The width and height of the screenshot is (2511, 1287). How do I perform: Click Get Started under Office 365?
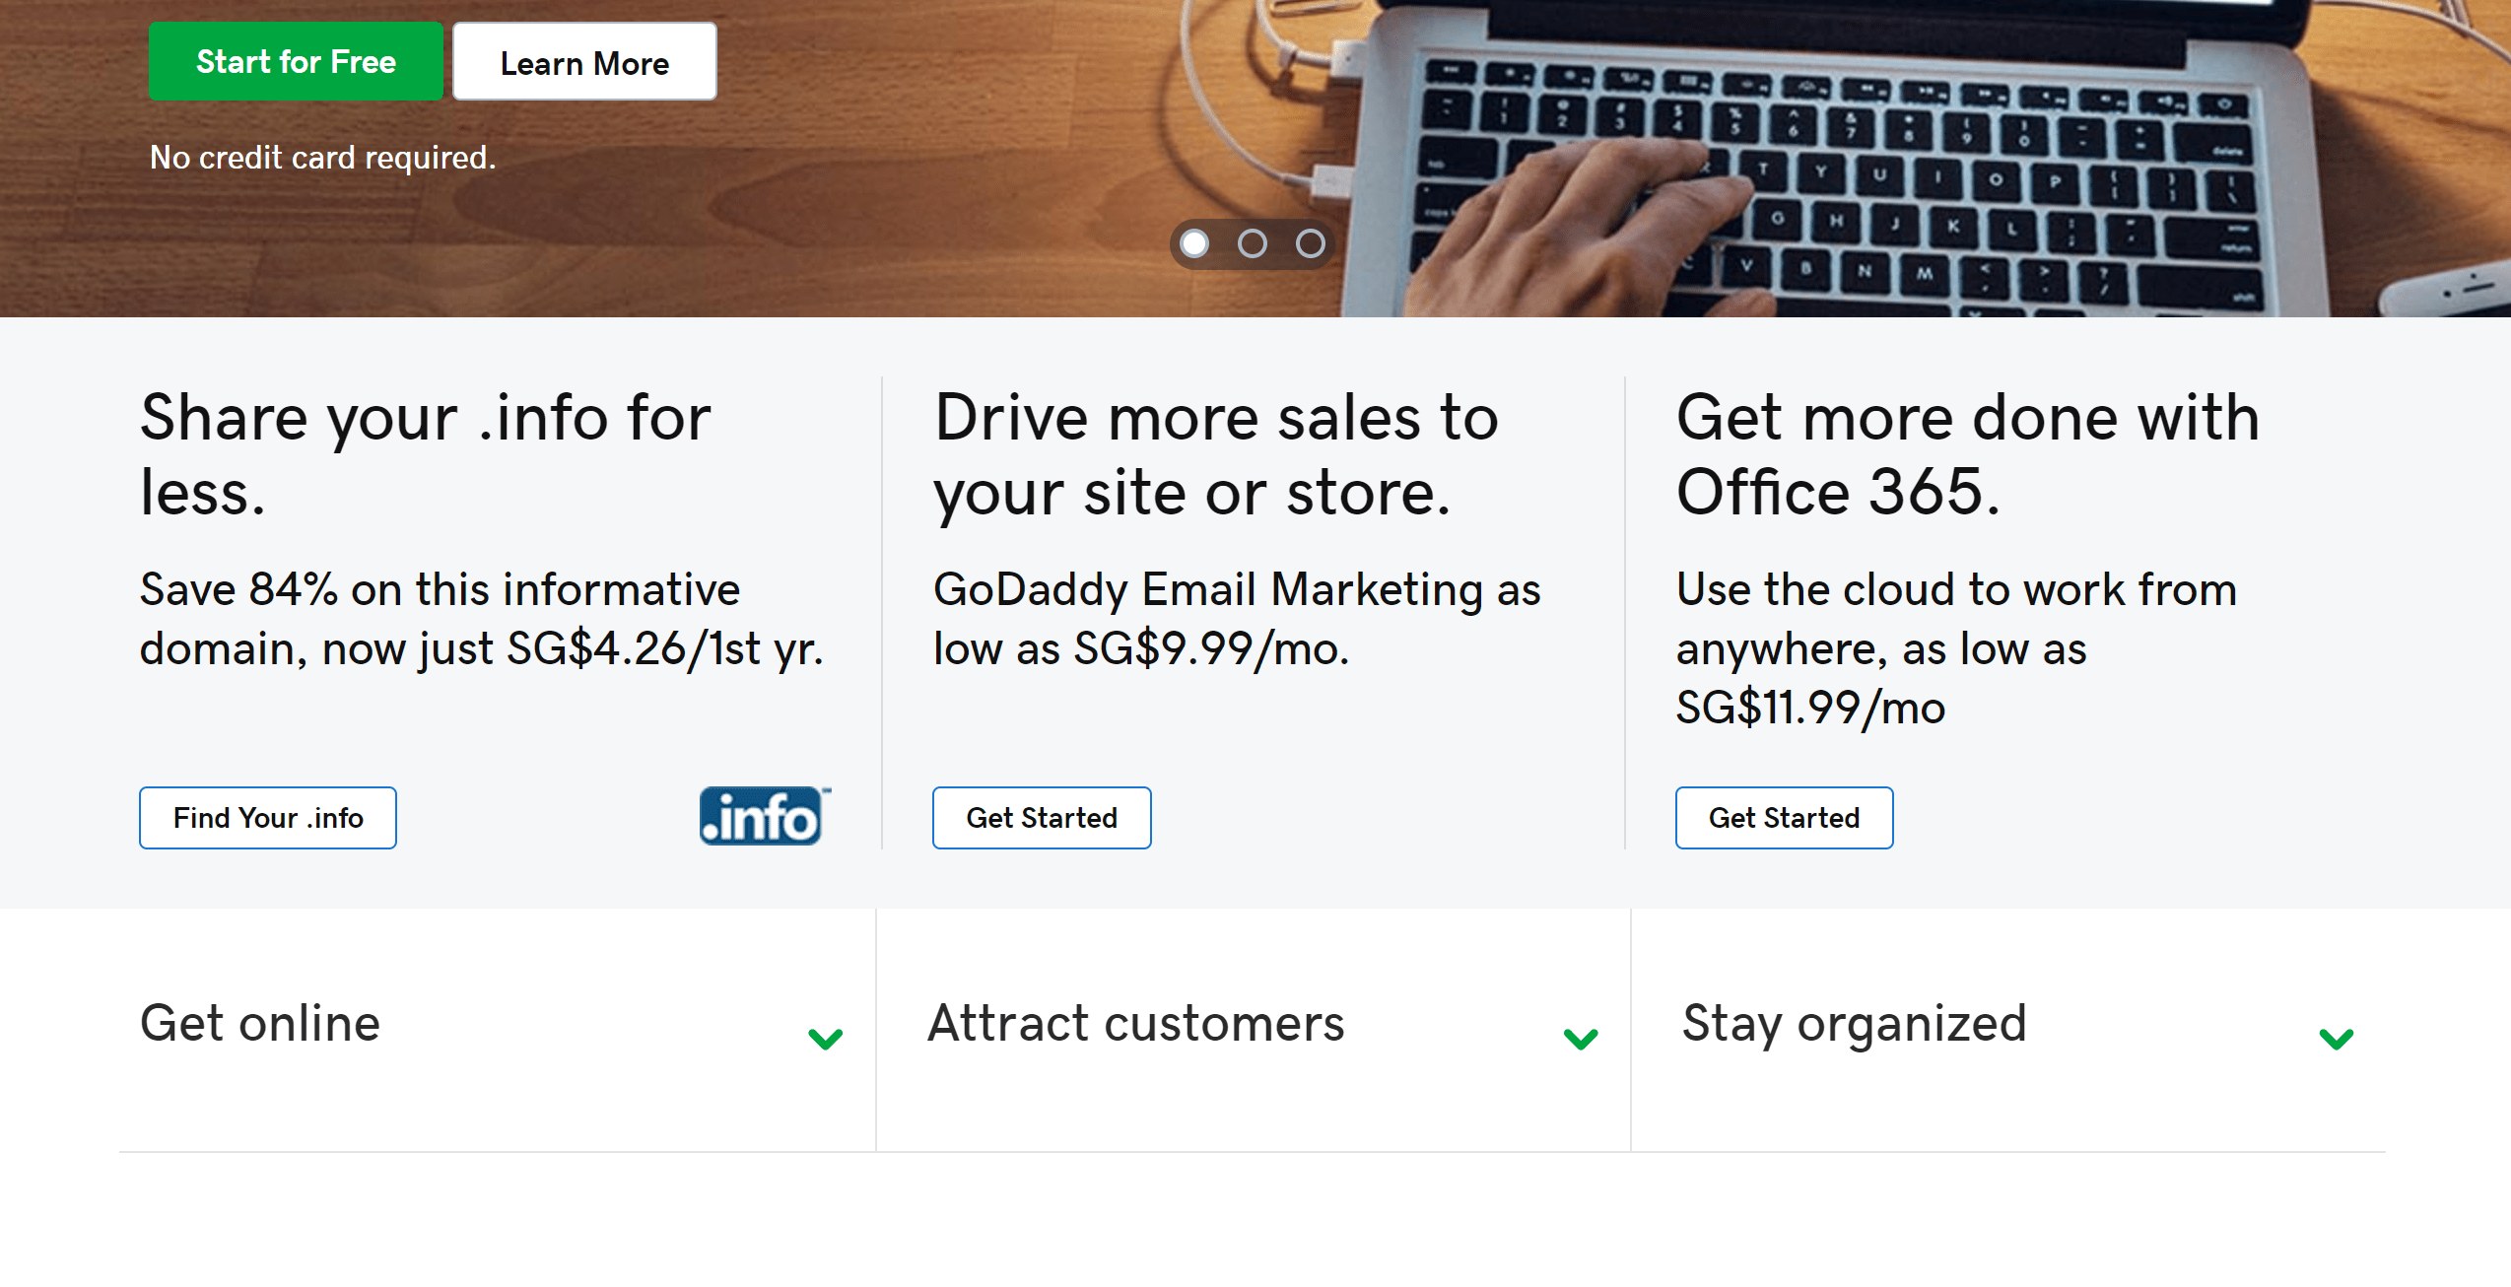(1784, 818)
